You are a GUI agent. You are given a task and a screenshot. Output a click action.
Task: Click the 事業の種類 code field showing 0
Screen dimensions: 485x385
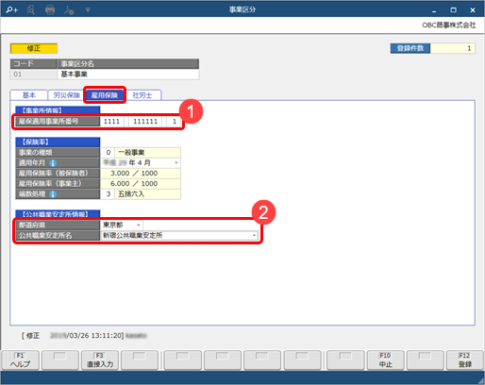click(x=108, y=153)
